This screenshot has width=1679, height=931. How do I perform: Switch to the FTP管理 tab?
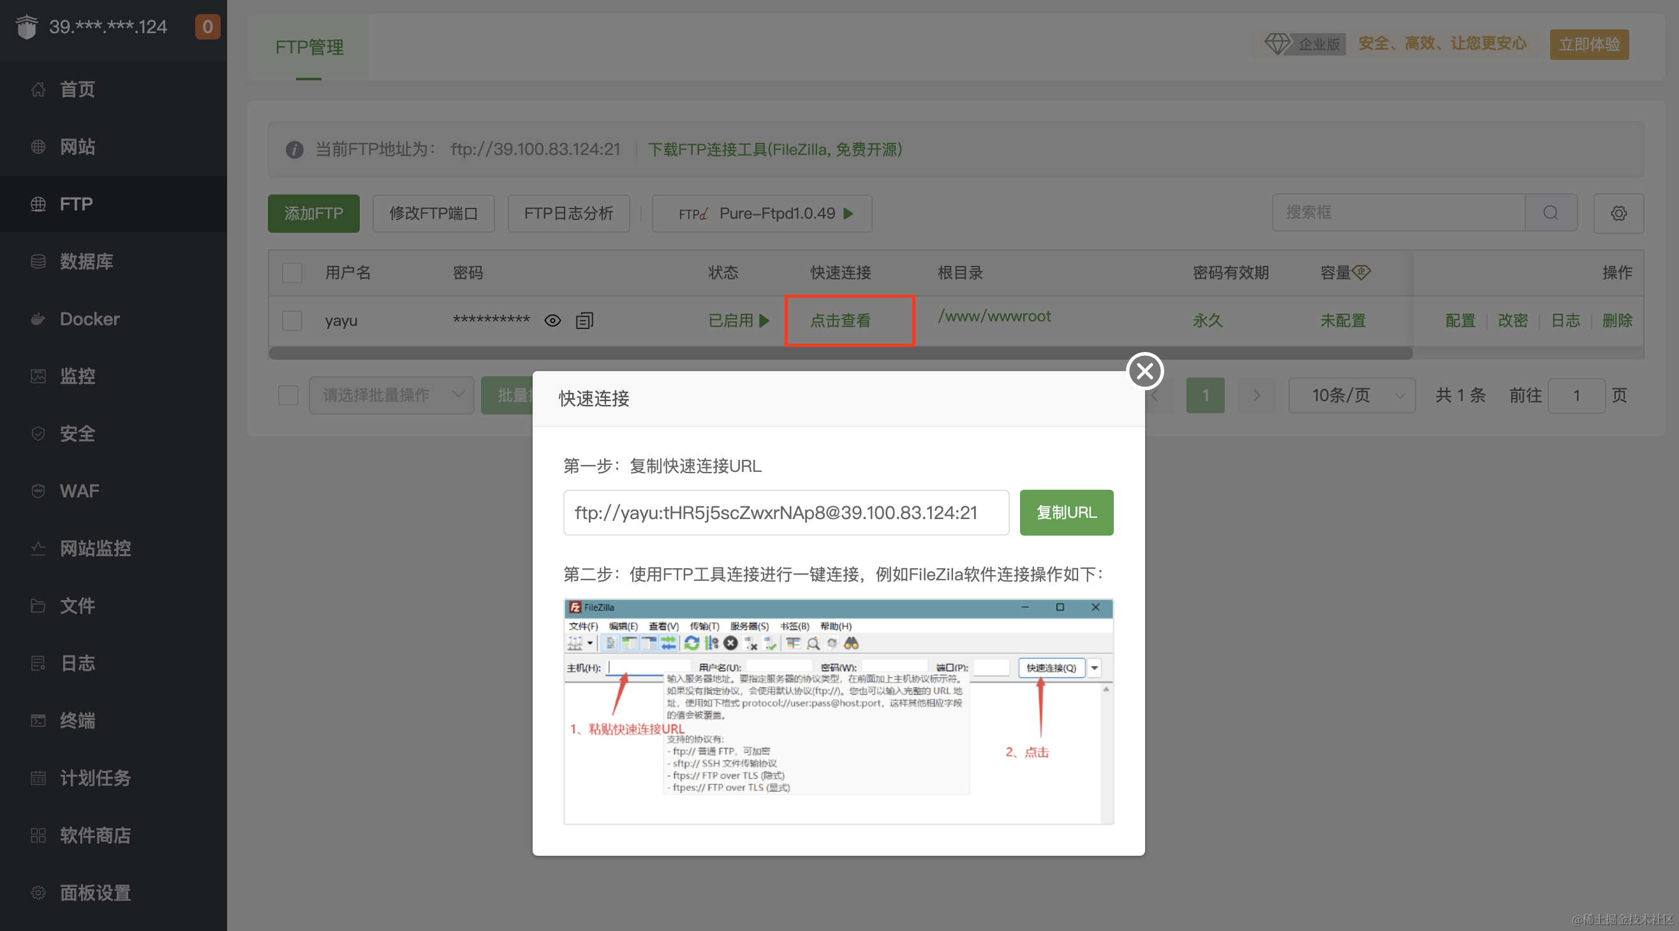309,47
